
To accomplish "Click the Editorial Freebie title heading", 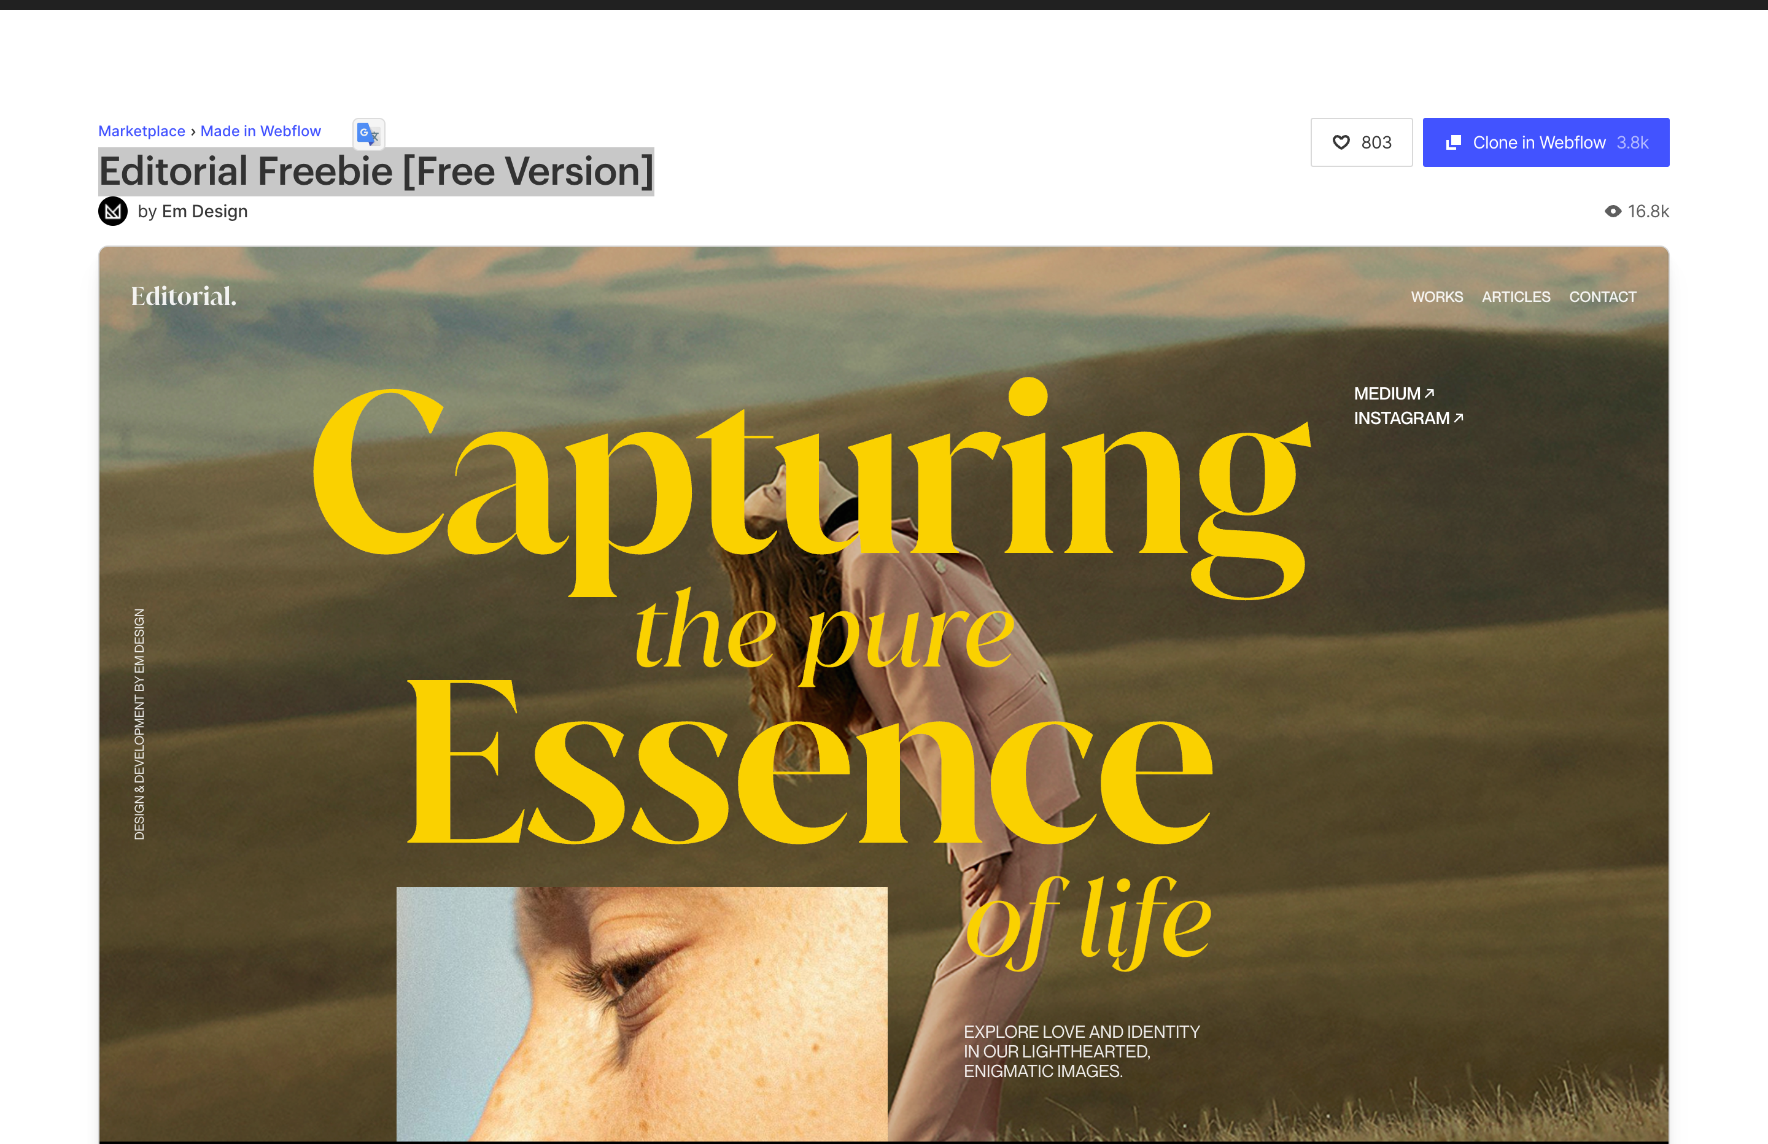I will coord(376,172).
